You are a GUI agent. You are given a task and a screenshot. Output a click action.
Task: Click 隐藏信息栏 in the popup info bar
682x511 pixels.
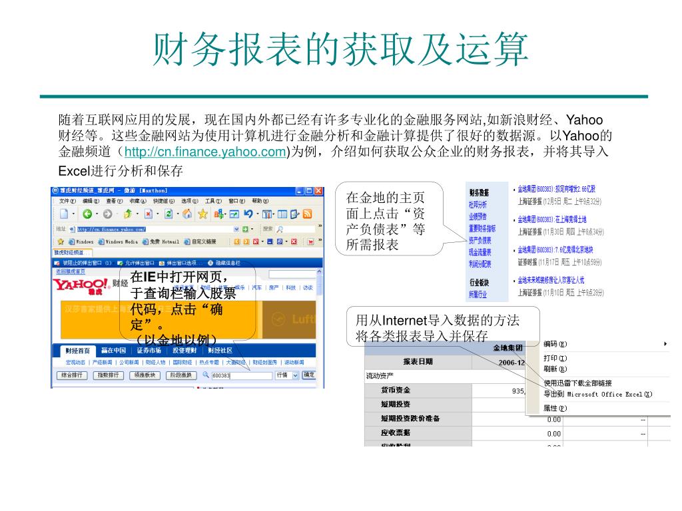(224, 263)
